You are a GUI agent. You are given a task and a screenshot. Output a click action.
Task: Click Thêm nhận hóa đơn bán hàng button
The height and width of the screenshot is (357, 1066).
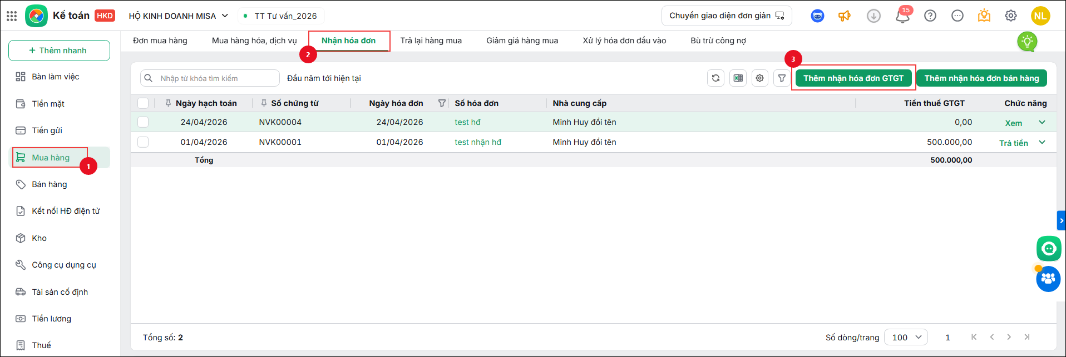tap(981, 78)
